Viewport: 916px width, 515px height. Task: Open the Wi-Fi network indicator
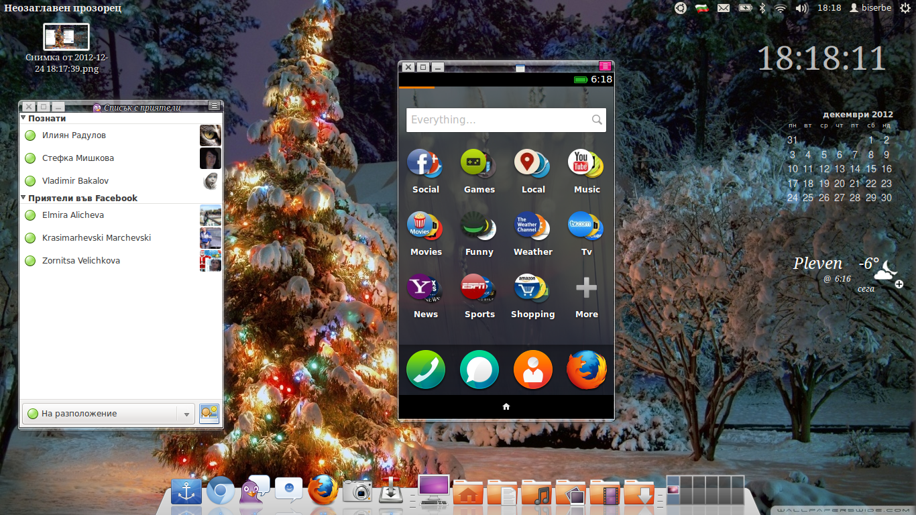pos(780,8)
